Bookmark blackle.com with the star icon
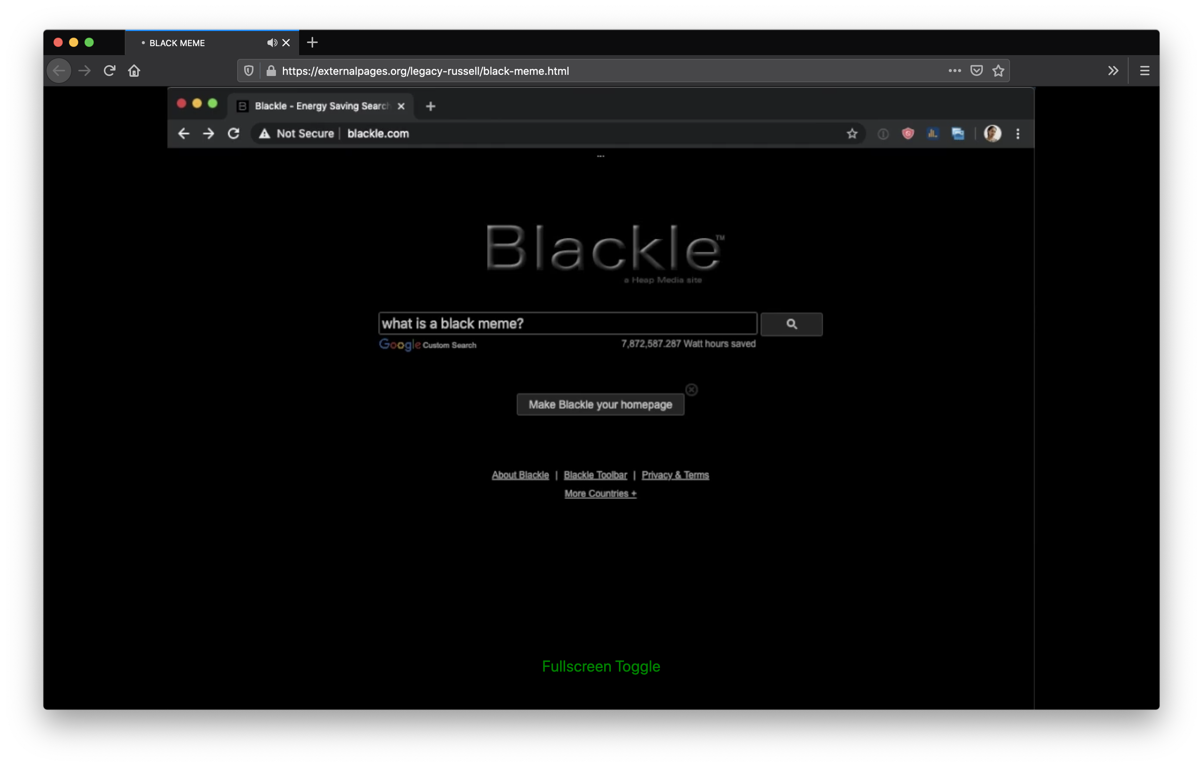The image size is (1203, 767). (852, 133)
